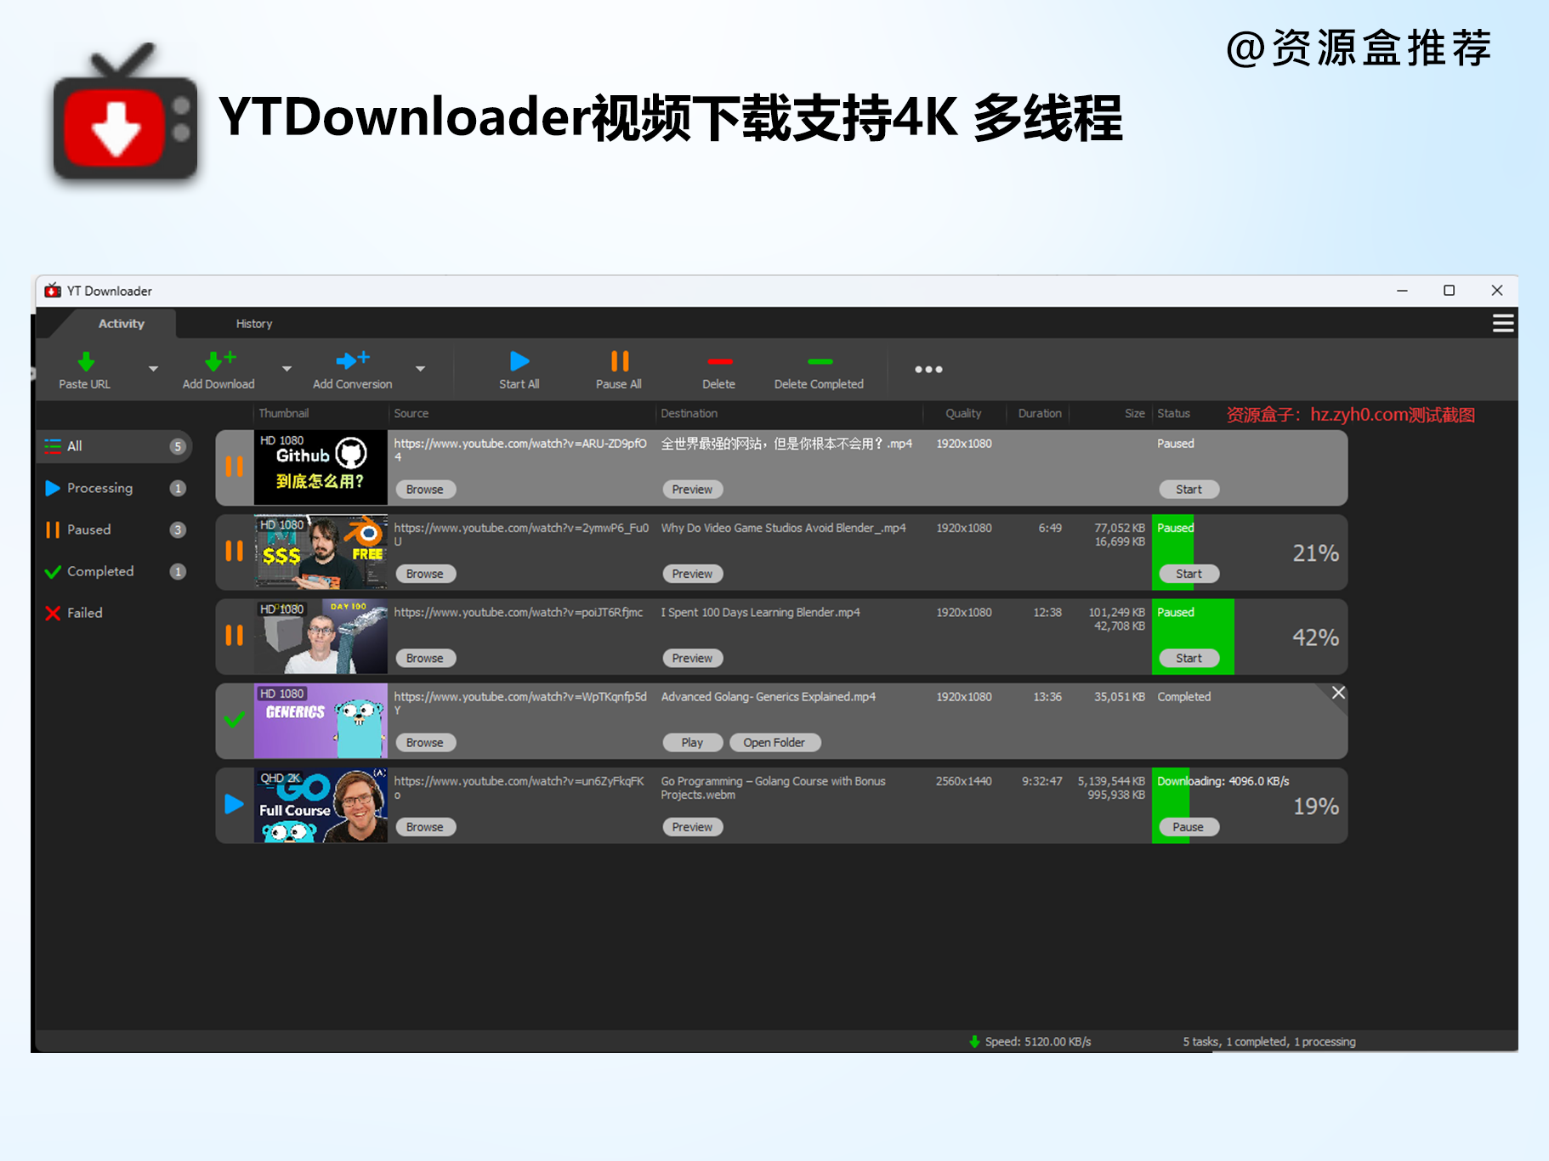Click Preview on I Spent 100 Days row
The width and height of the screenshot is (1549, 1161).
[693, 658]
